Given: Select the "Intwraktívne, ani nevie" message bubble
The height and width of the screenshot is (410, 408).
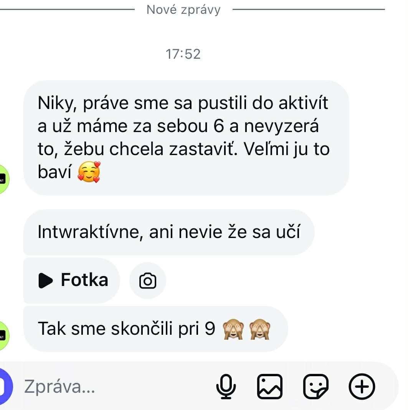Looking at the screenshot, I should click(169, 232).
